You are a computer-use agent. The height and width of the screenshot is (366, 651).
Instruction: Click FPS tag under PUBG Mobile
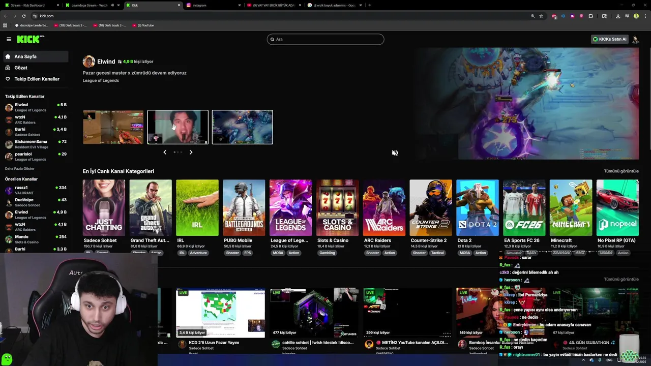click(x=247, y=253)
